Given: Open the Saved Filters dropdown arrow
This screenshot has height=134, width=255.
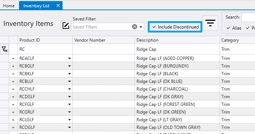Looking at the screenshot, I should pyautogui.click(x=141, y=27).
